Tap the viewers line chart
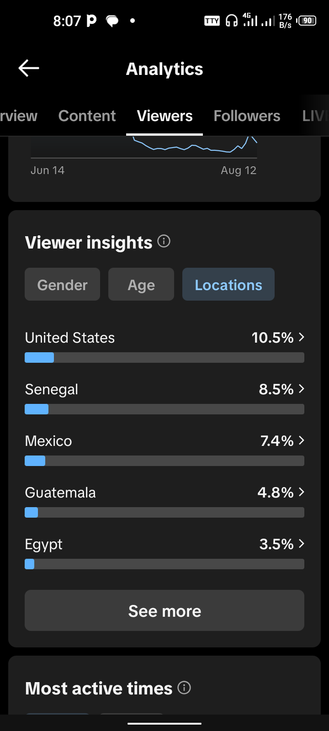Viewport: 329px width, 731px height. coord(144,148)
